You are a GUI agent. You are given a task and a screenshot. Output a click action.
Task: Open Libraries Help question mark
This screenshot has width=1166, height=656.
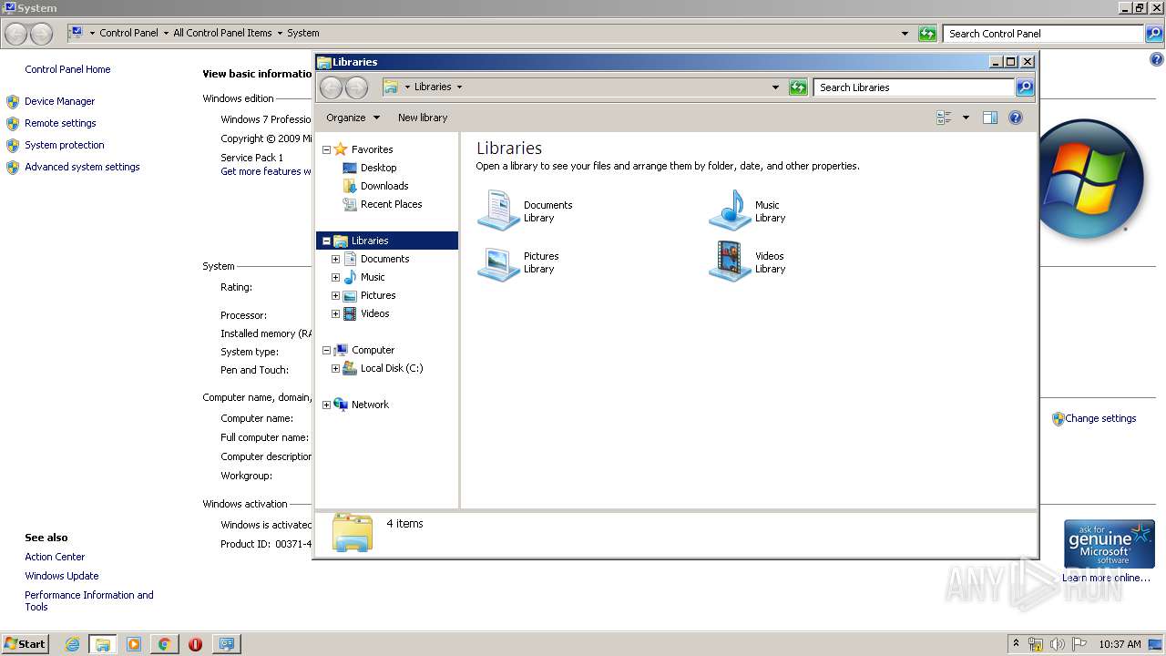(1016, 118)
